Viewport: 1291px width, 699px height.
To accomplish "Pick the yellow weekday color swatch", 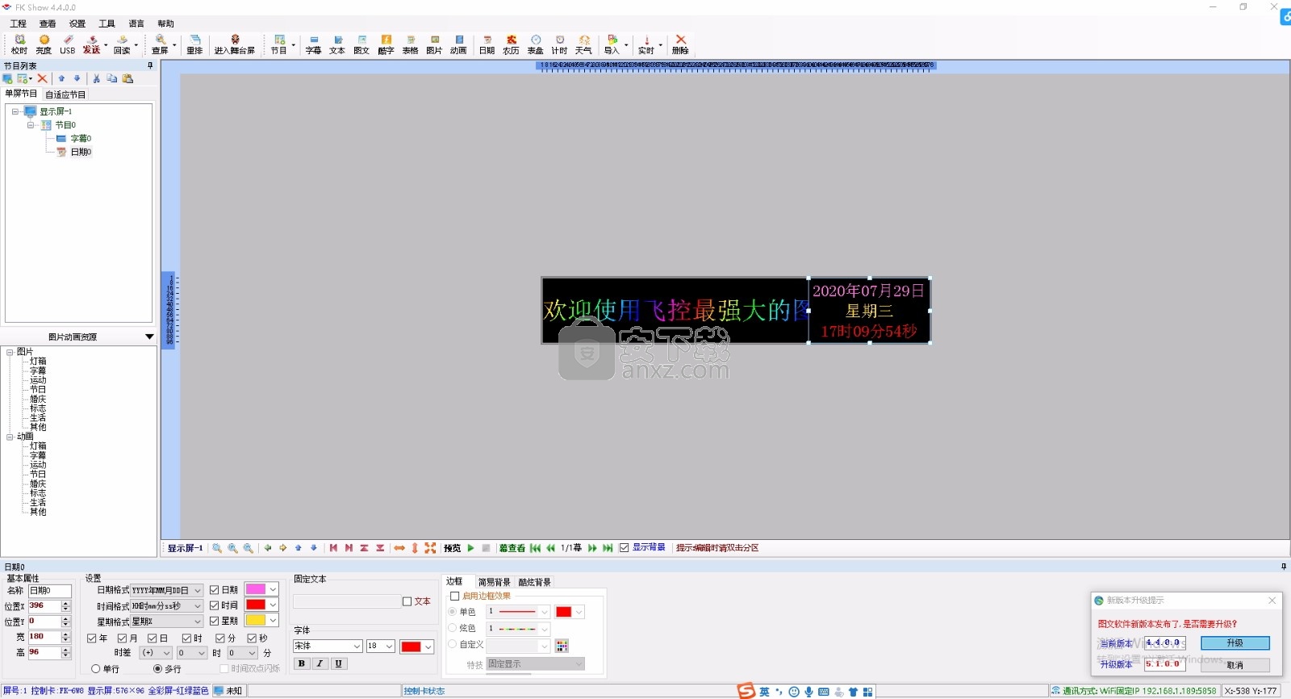I will point(256,620).
